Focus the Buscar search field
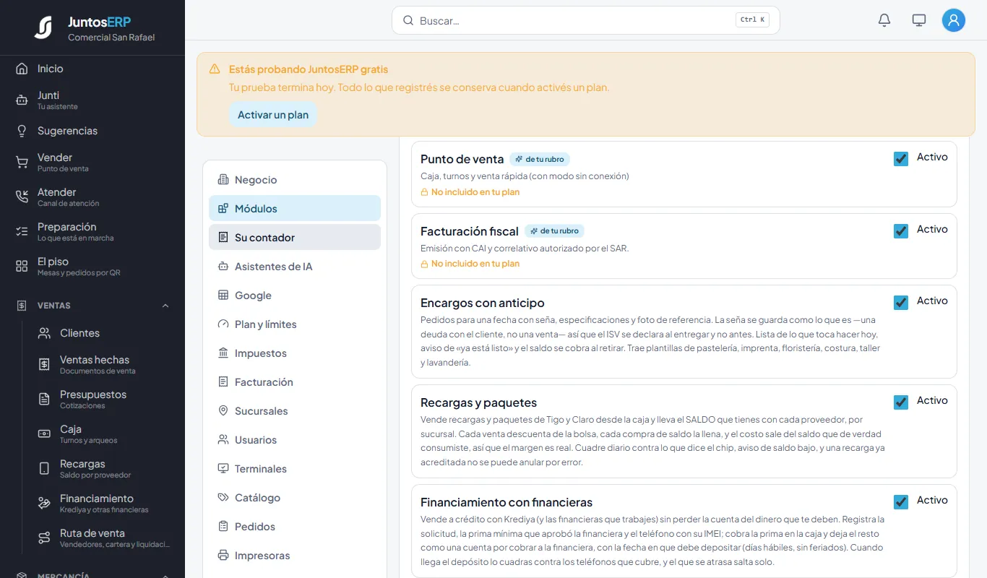The image size is (987, 578). 586,20
